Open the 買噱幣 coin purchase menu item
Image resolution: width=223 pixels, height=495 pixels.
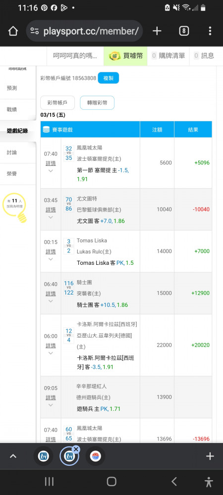[125, 56]
